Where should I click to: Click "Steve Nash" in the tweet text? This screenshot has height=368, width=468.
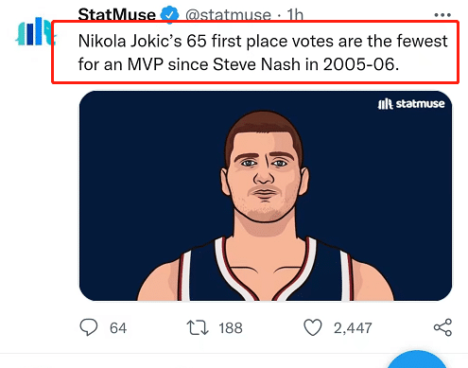tap(257, 64)
